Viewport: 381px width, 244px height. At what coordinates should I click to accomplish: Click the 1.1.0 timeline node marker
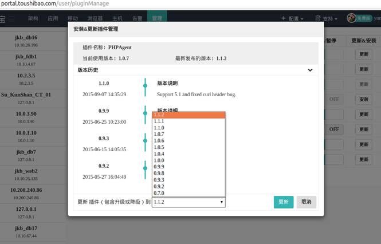[145, 85]
